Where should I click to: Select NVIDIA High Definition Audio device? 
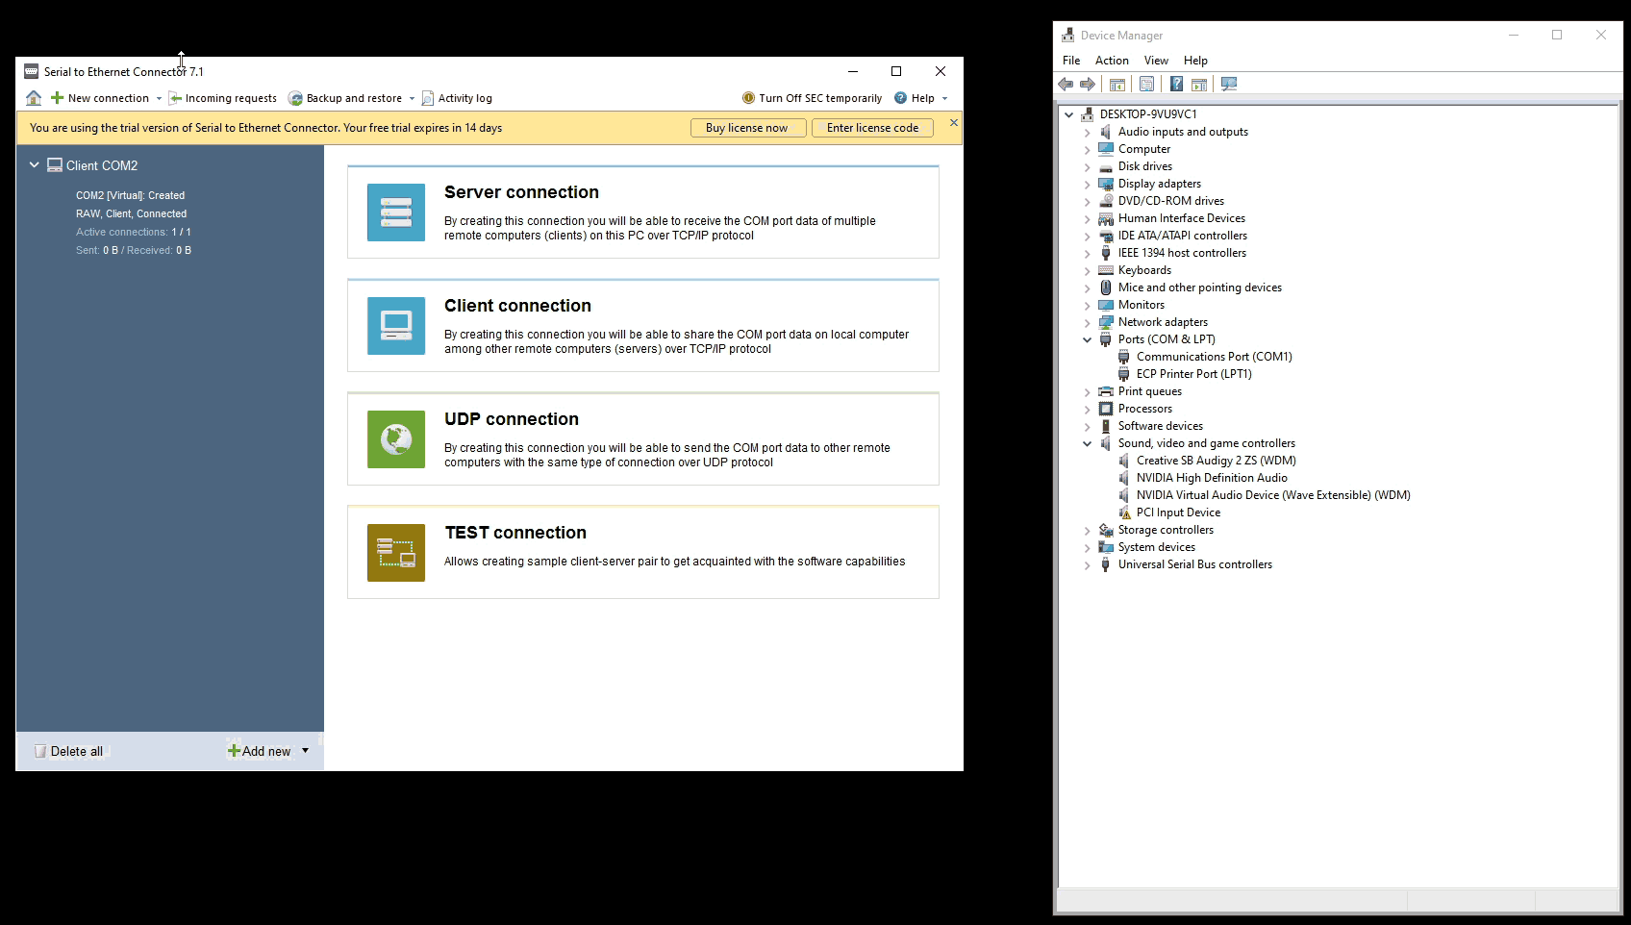[x=1212, y=478]
